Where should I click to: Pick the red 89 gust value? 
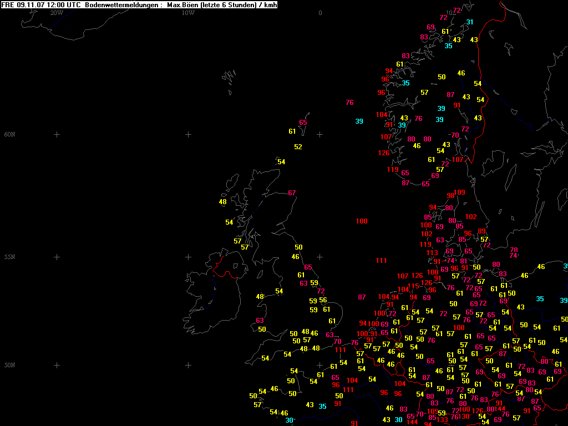click(482, 231)
